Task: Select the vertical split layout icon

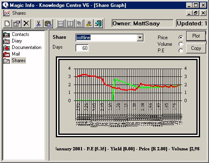Action: [x=70, y=23]
